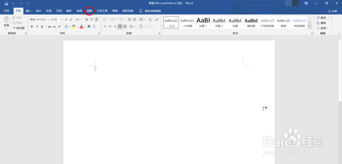Toggle italic formatting
342x164 pixels.
pyautogui.click(x=37, y=26)
